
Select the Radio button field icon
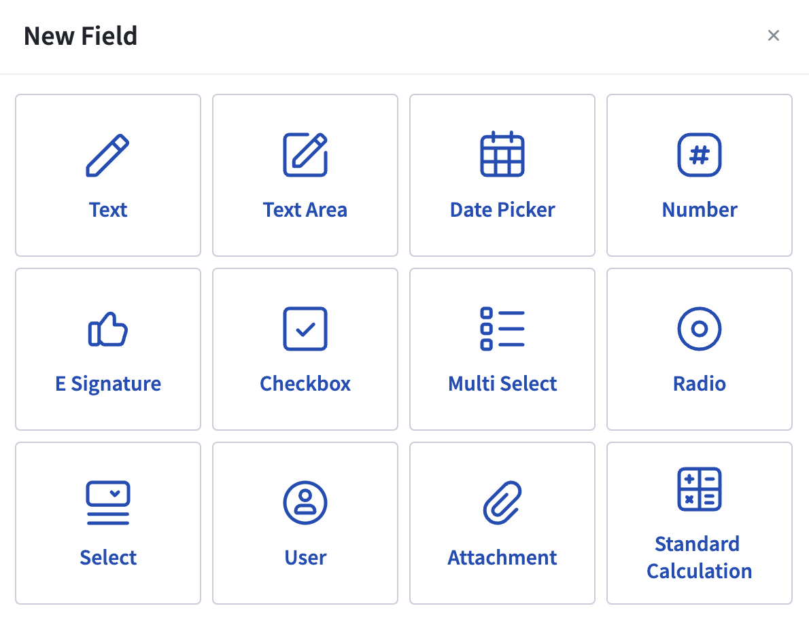click(x=699, y=328)
